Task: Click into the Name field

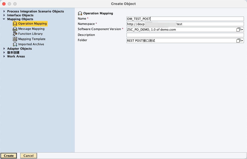Action: click(x=185, y=19)
